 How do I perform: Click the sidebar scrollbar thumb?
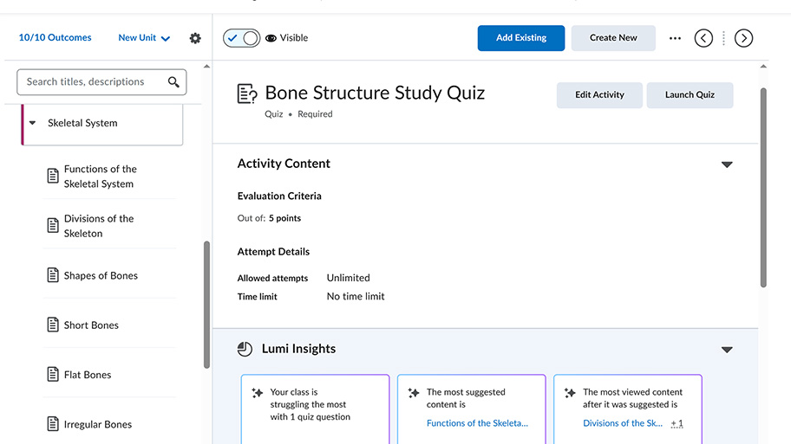pos(206,305)
